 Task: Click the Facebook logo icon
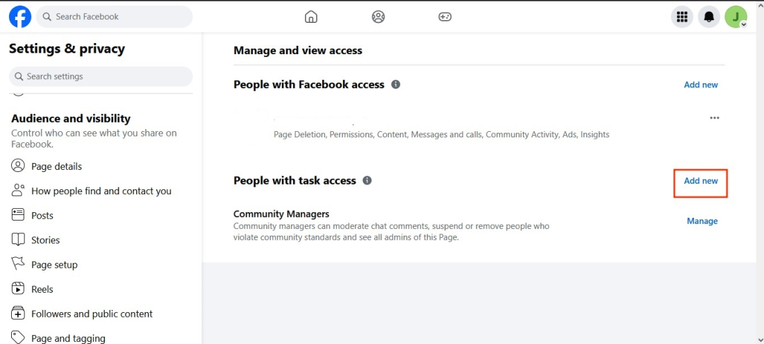pyautogui.click(x=20, y=17)
